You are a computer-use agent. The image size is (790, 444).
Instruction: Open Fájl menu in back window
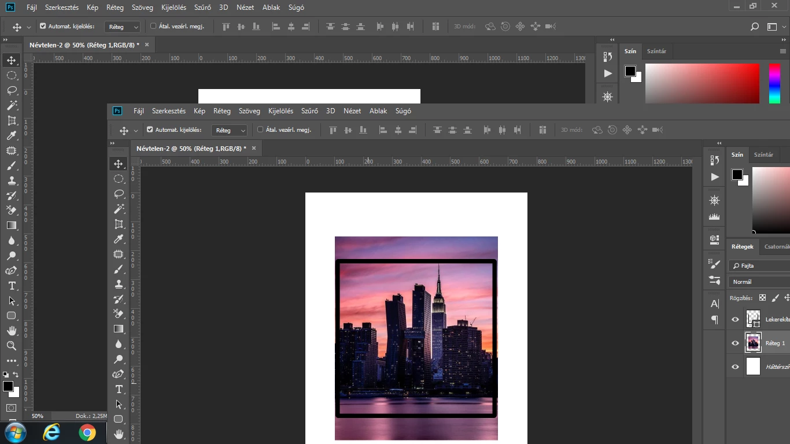pyautogui.click(x=32, y=8)
